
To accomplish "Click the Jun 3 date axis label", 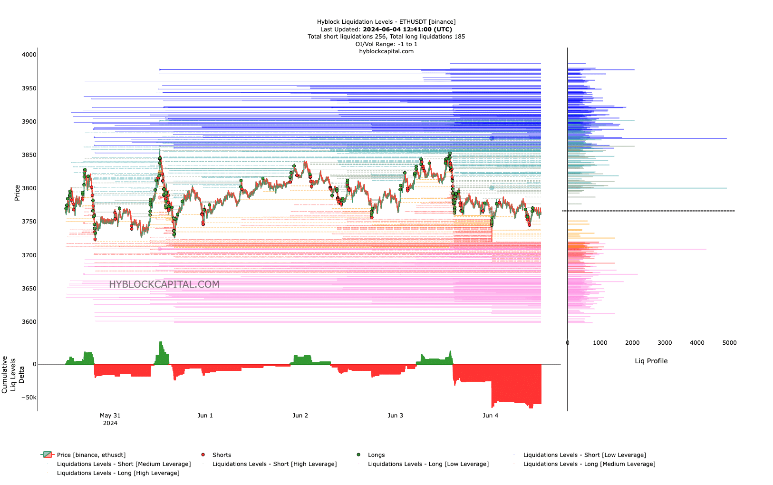I will click(395, 416).
